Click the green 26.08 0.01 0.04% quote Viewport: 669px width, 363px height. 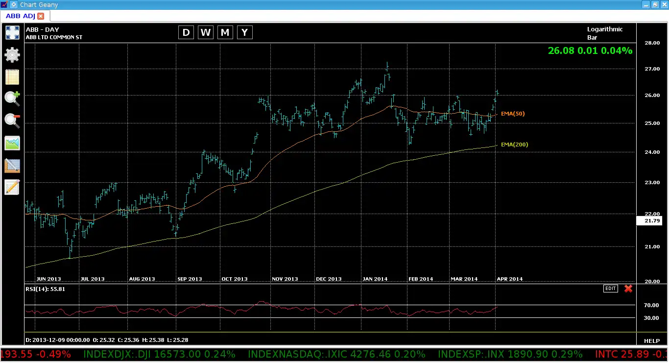pyautogui.click(x=590, y=50)
